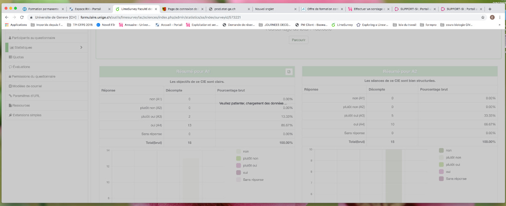Open a new tab with the plus icon

coord(490,9)
